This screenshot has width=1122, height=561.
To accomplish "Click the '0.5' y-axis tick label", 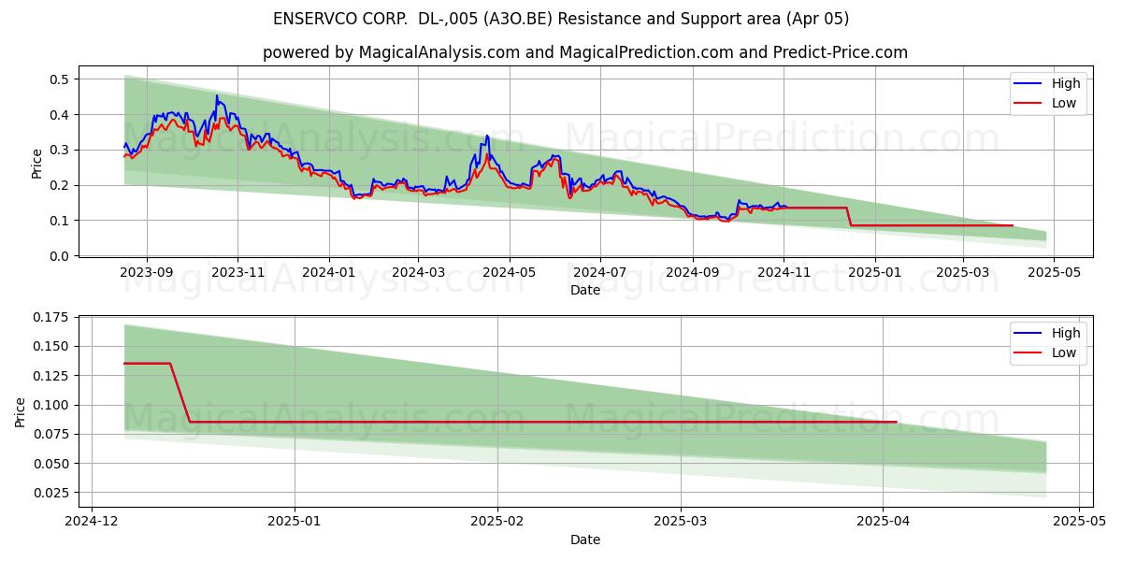I will [x=59, y=79].
